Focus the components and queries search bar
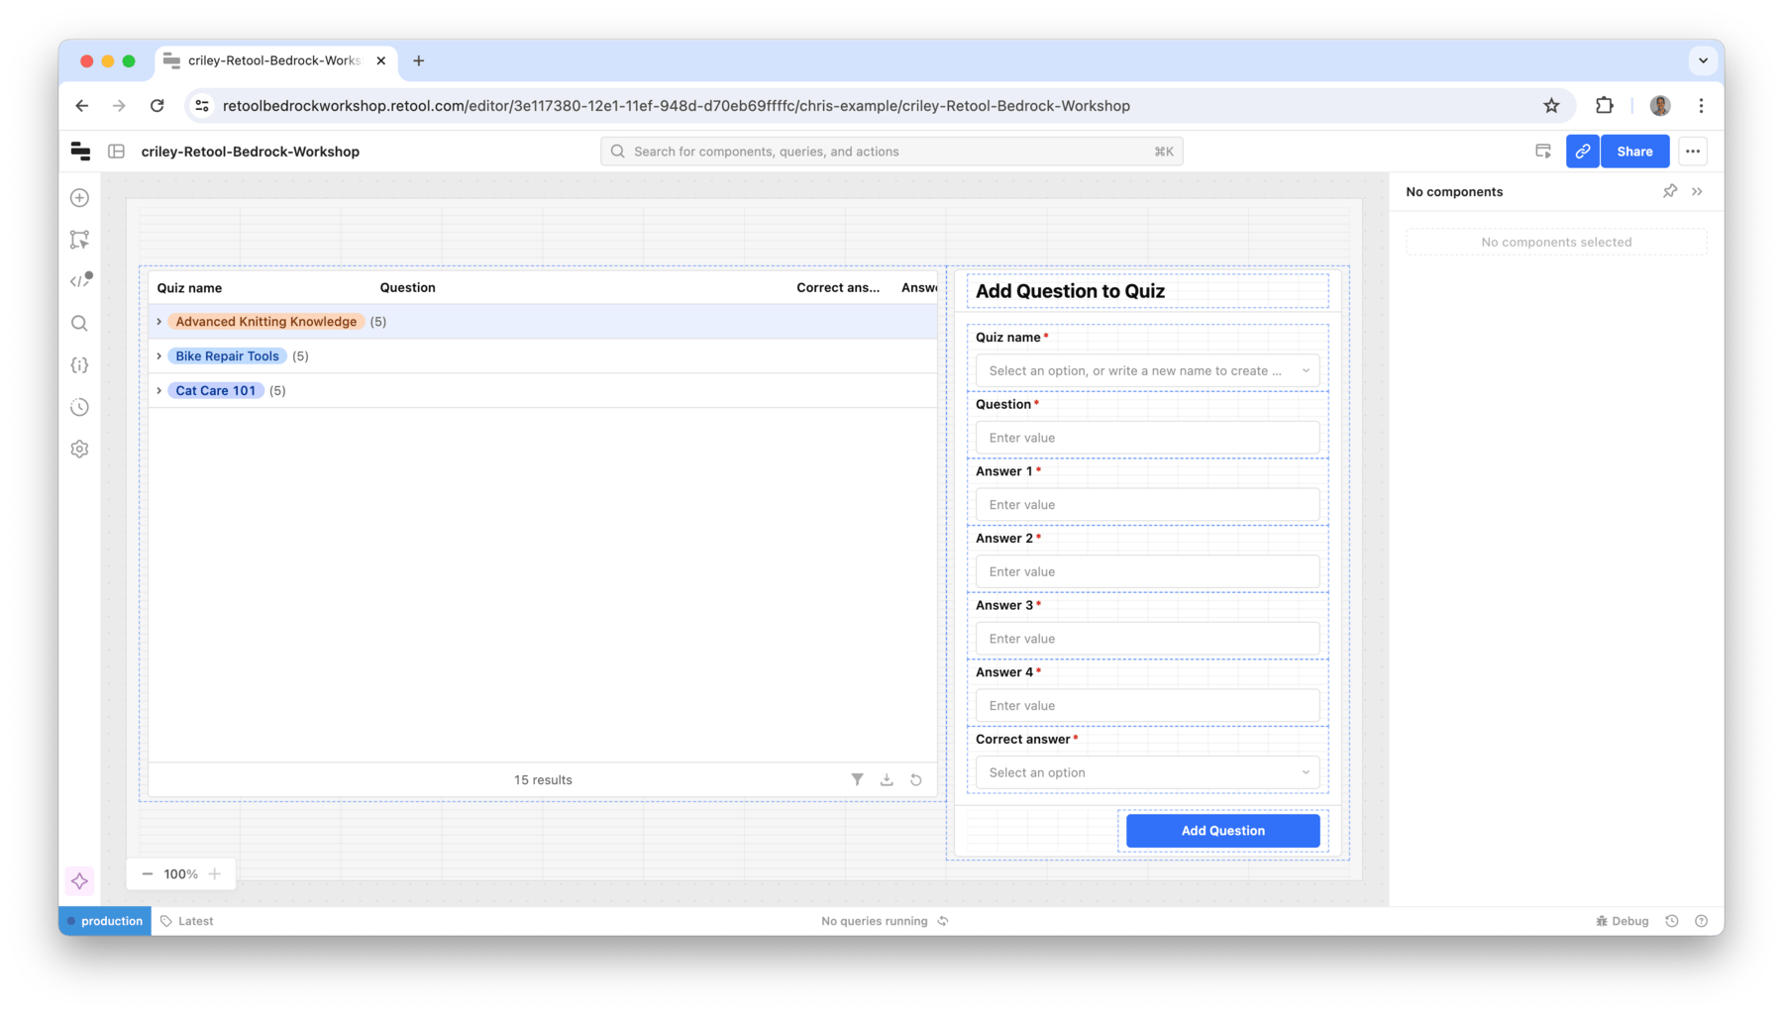 [891, 152]
